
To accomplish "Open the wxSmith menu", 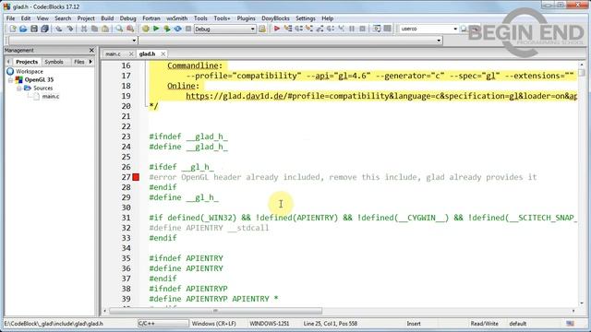I will (176, 18).
